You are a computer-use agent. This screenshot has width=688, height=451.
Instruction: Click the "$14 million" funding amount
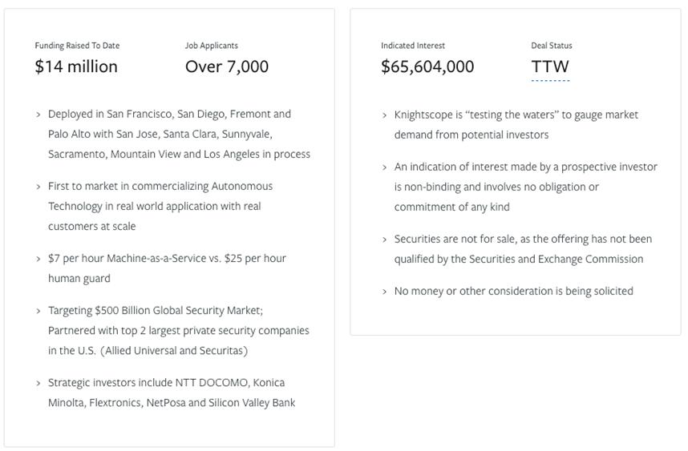(x=76, y=66)
